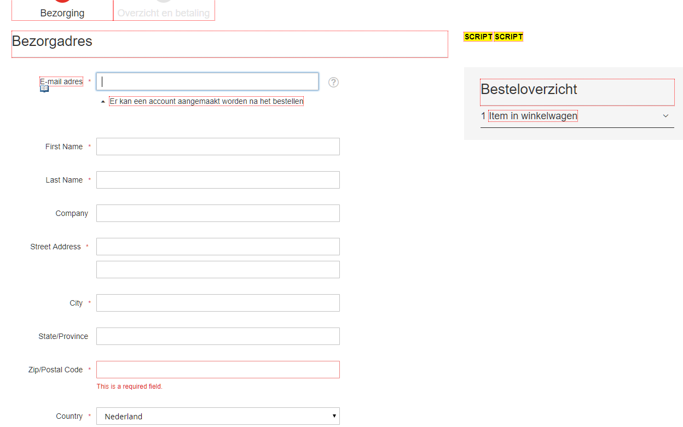Focus the E-mail adres input field

click(x=207, y=81)
